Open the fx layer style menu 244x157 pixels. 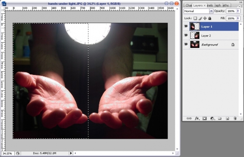[x=197, y=118]
